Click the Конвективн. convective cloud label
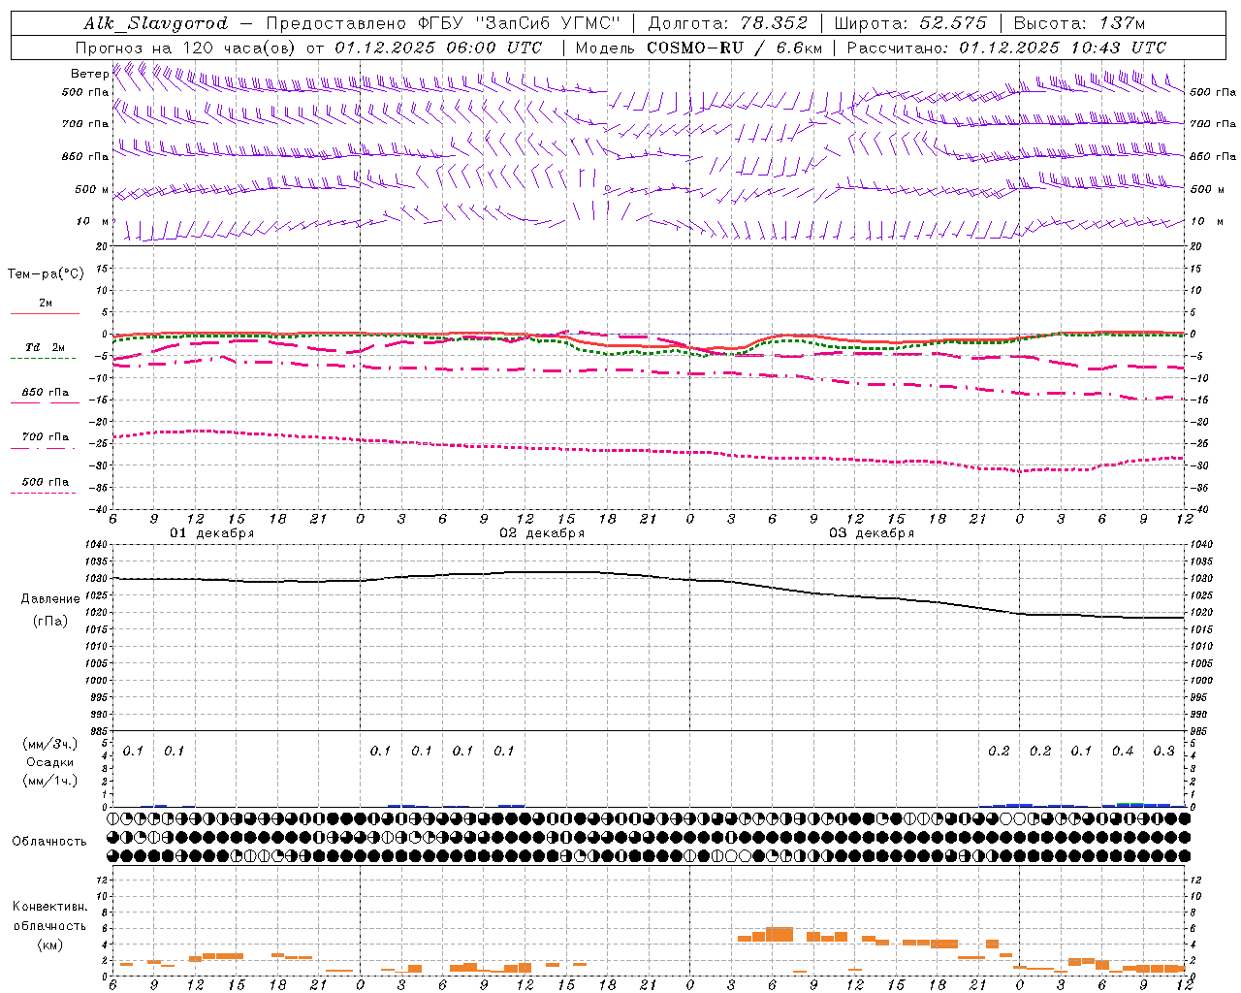This screenshot has width=1241, height=993. [49, 907]
